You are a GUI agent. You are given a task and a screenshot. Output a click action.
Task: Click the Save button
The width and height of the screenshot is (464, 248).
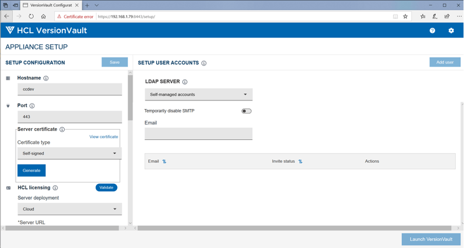click(x=114, y=62)
